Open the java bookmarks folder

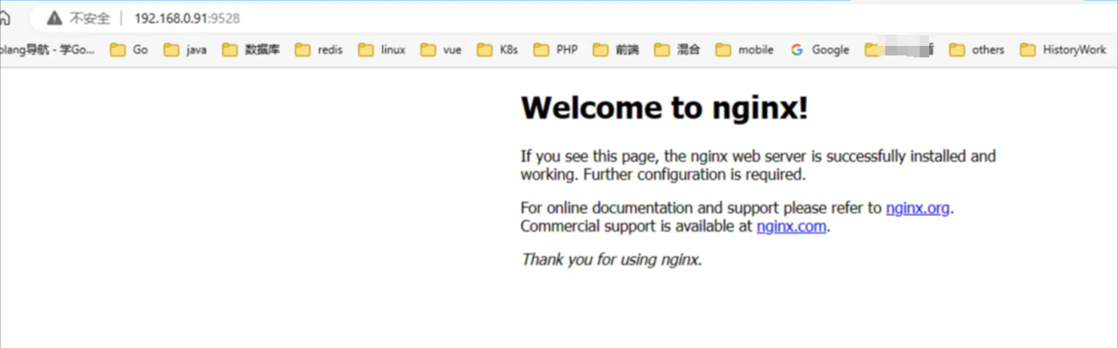[x=186, y=50]
